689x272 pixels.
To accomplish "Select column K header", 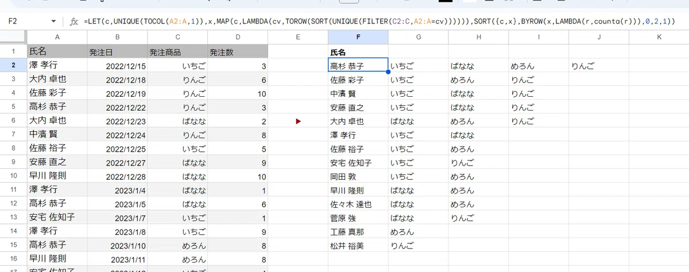I will click(659, 37).
